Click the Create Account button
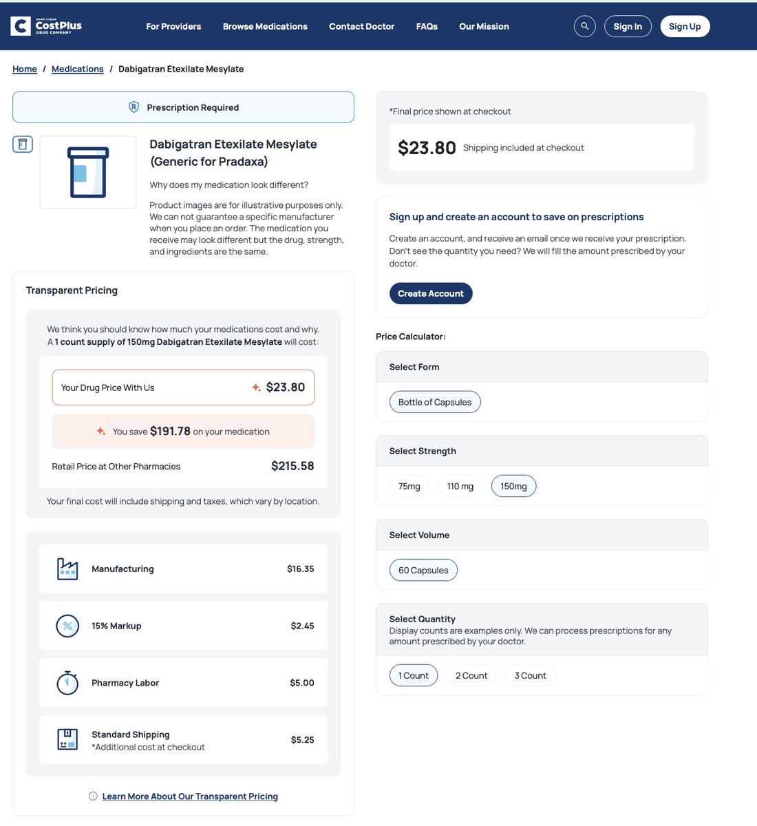The height and width of the screenshot is (826, 757). (431, 293)
